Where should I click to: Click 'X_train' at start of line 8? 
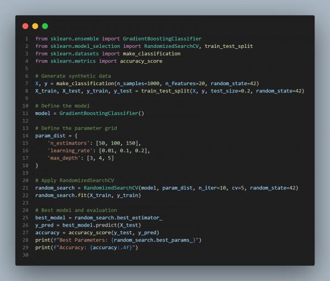pyautogui.click(x=46, y=91)
